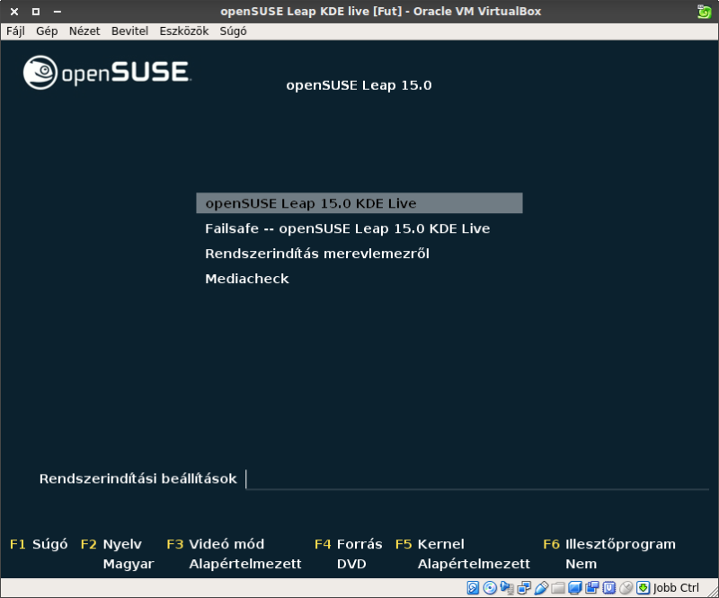This screenshot has width=719, height=598.
Task: Open the F5 Kernel option
Action: [x=430, y=544]
